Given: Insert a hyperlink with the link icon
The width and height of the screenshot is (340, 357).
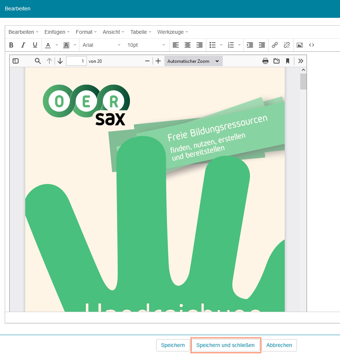Looking at the screenshot, I should [x=275, y=45].
